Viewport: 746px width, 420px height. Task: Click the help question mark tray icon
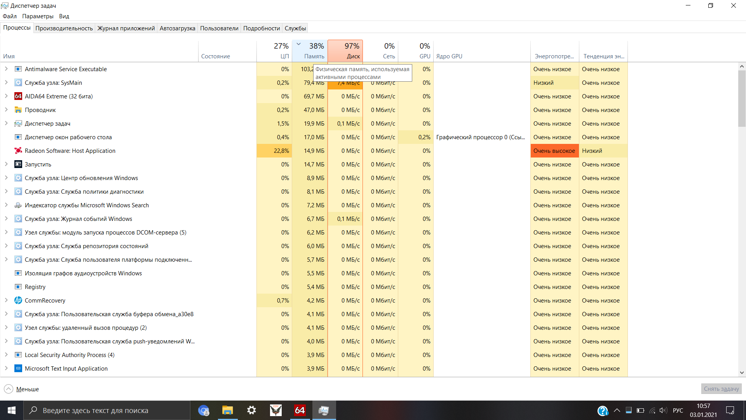(603, 411)
